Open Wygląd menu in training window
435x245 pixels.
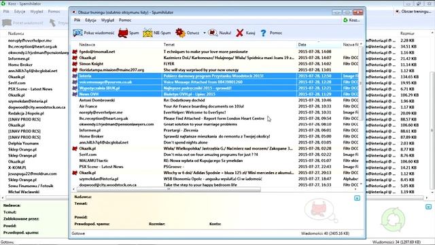tap(107, 20)
